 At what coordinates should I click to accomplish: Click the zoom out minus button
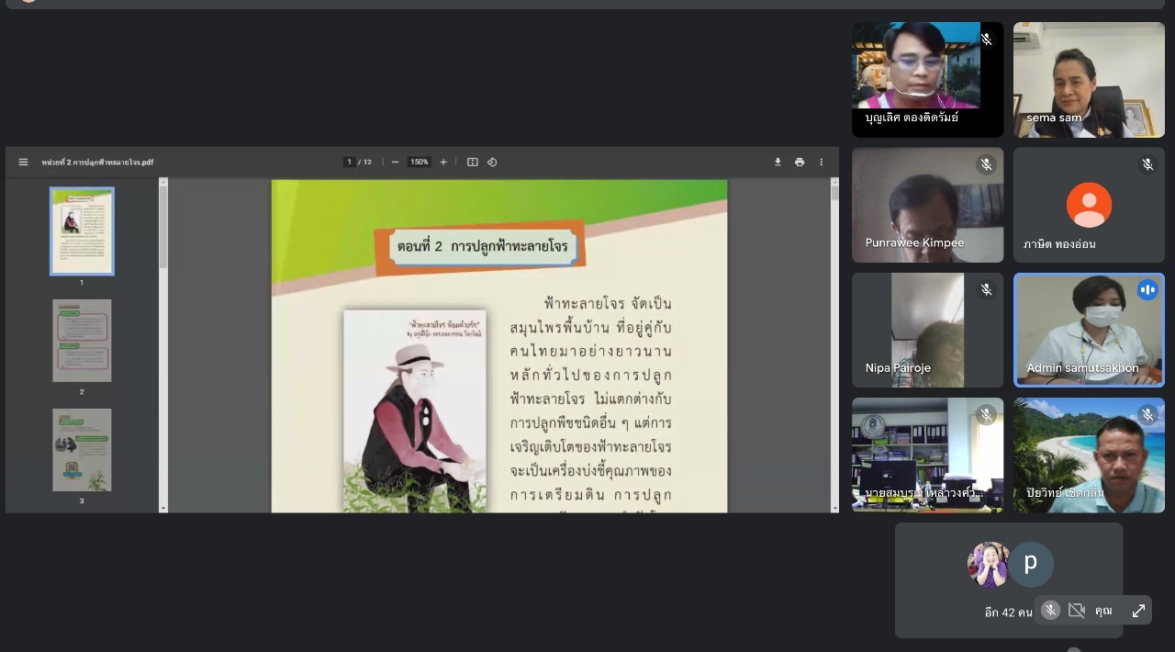[x=395, y=163]
